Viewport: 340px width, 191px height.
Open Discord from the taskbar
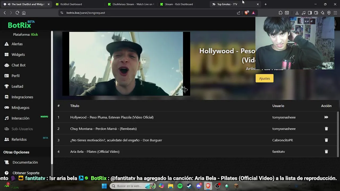point(199,186)
